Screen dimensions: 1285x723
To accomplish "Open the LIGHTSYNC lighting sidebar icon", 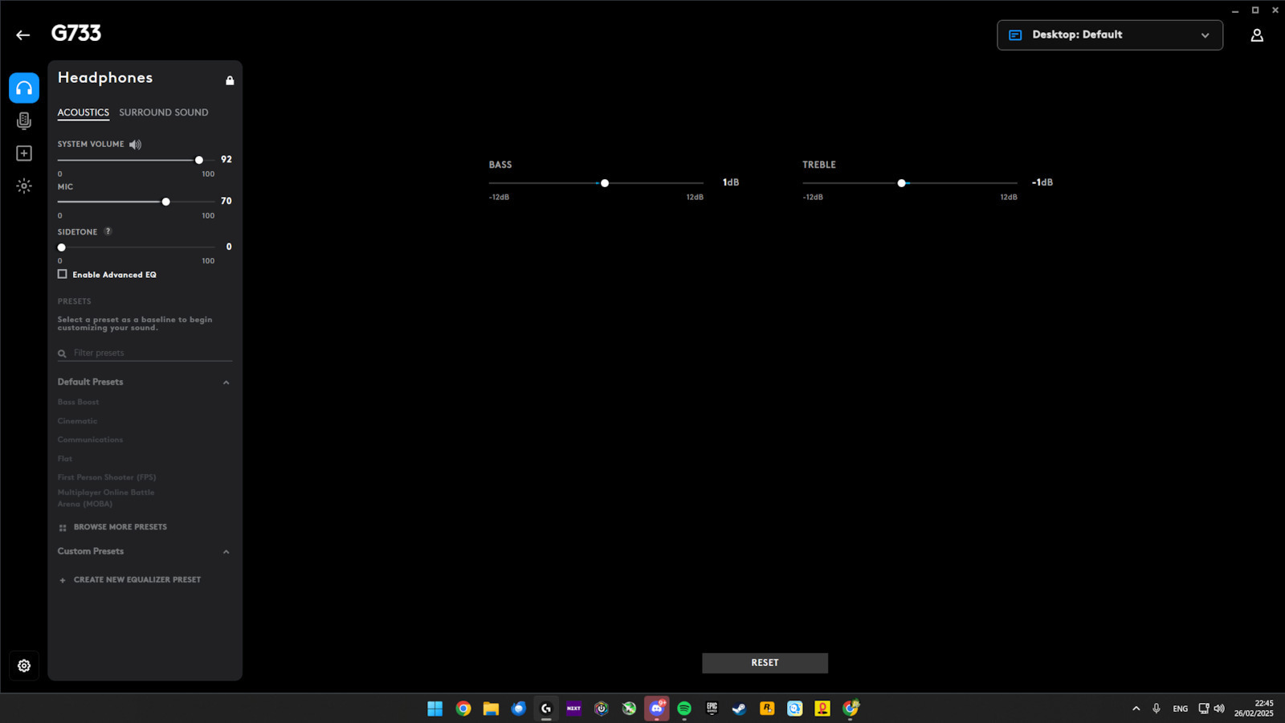I will coord(24,186).
